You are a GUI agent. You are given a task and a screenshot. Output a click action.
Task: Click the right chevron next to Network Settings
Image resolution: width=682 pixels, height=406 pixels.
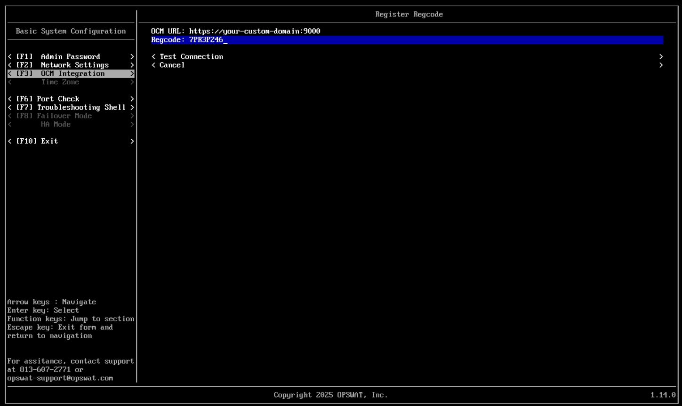132,65
